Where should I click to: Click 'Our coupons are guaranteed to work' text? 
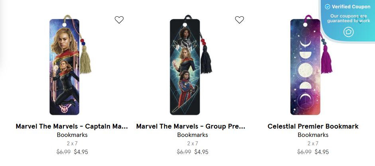(x=349, y=18)
